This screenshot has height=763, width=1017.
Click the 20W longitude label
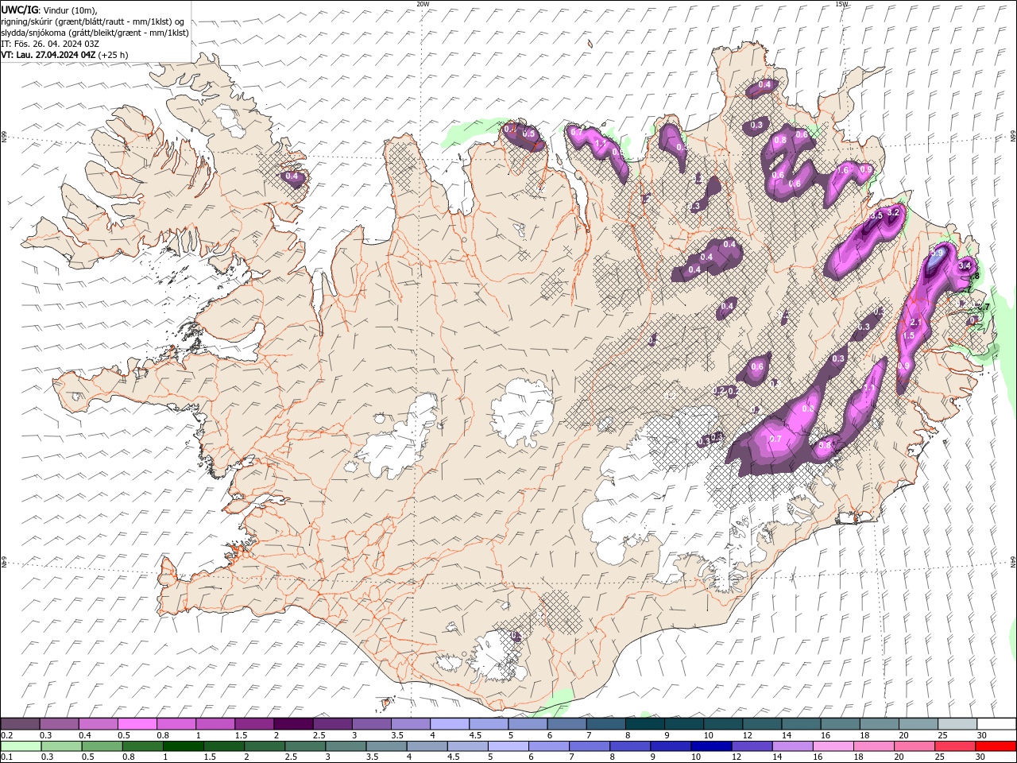coord(423,4)
